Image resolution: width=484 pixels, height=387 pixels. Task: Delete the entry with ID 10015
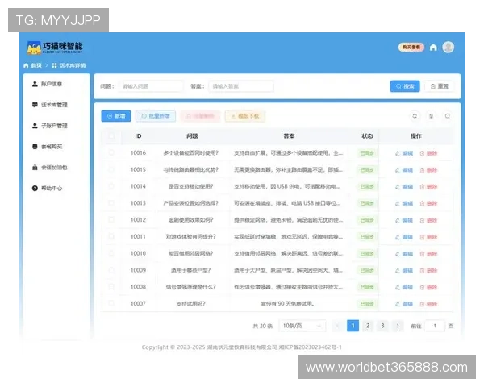point(428,170)
